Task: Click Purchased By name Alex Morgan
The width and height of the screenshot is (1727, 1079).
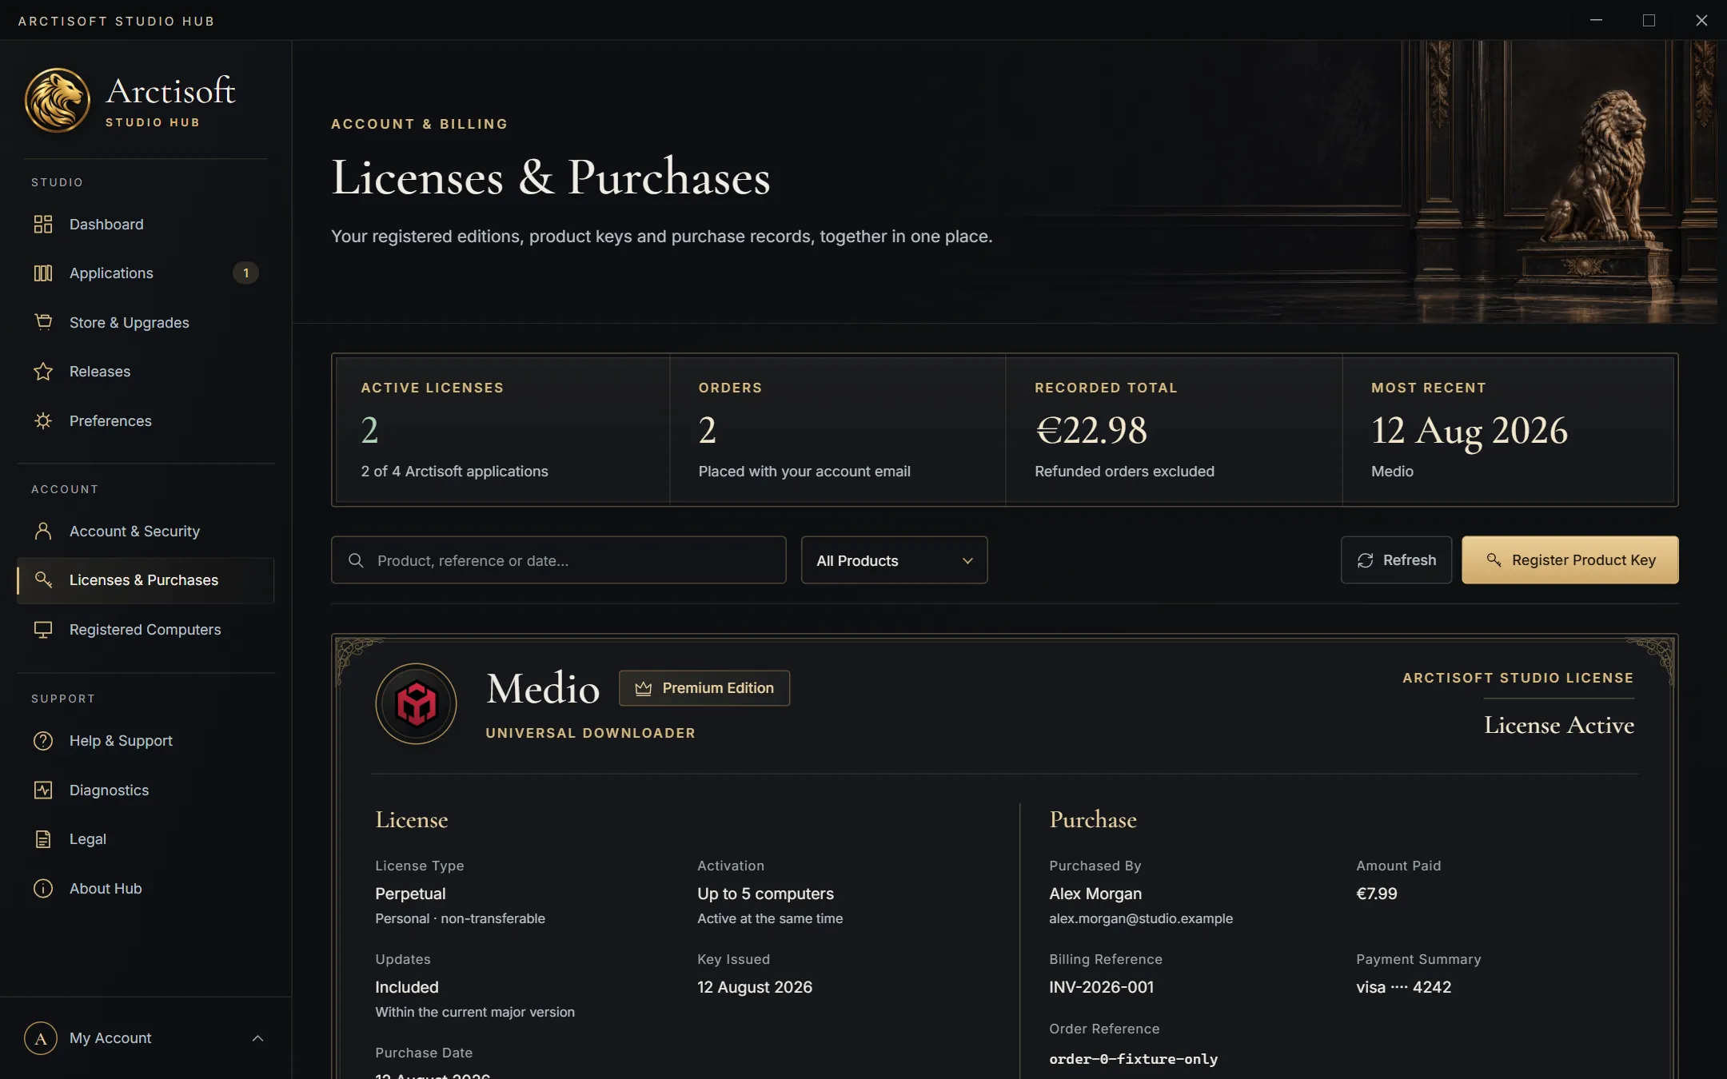Action: click(x=1095, y=894)
